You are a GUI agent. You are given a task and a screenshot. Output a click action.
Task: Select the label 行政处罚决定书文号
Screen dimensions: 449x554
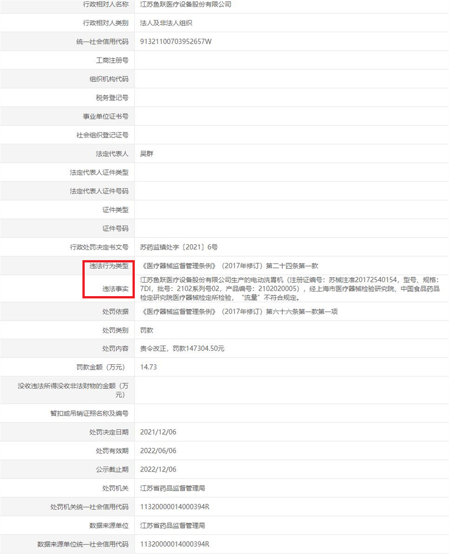click(x=99, y=247)
